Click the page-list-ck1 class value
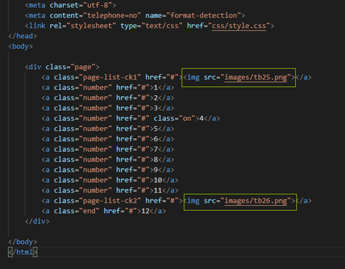 110,78
